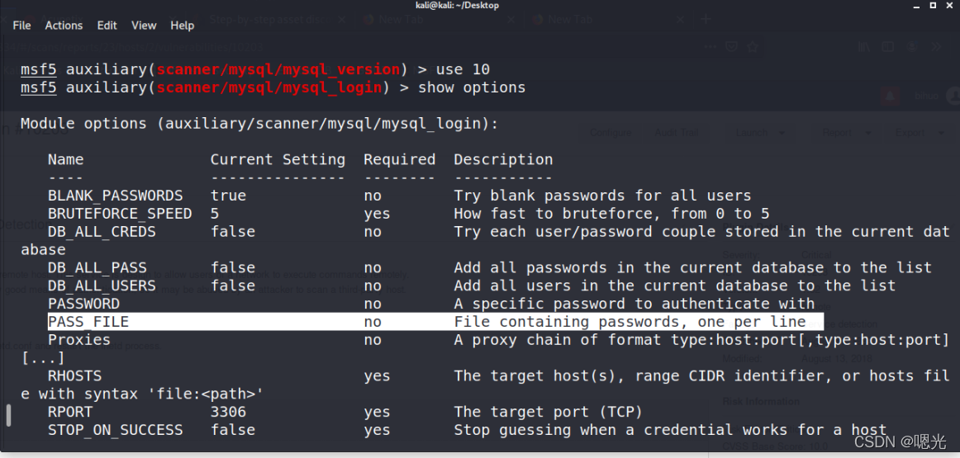This screenshot has width=960, height=458.
Task: Click value '3306' for RPORT
Action: point(228,412)
